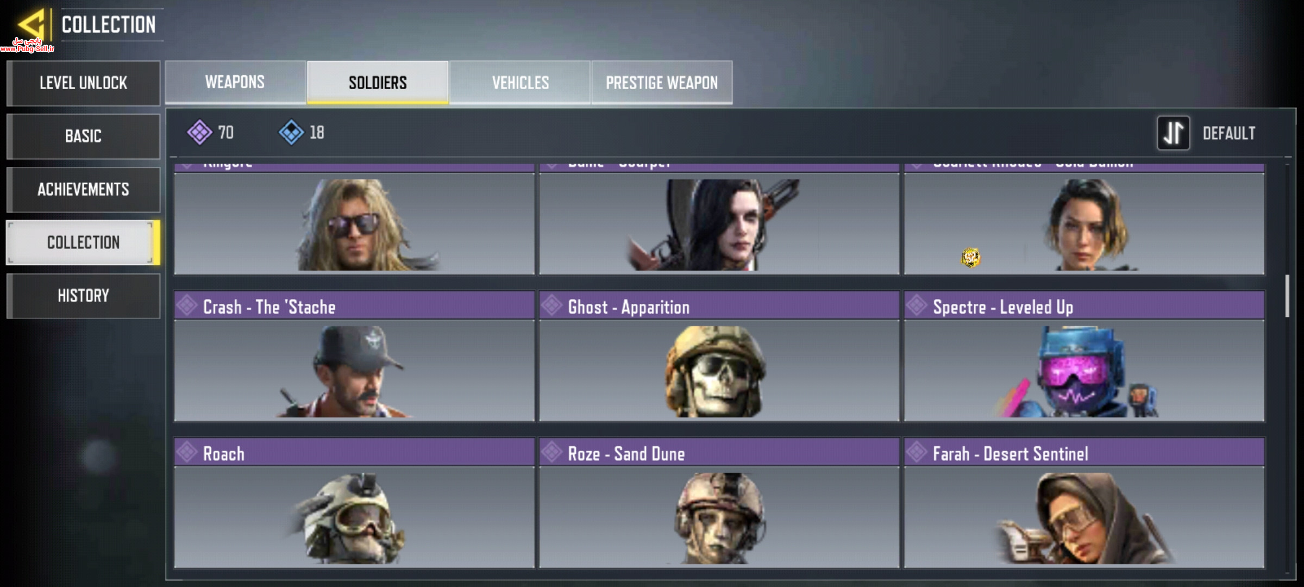
Task: Click rarity diamond beside Spectre - Leveled Up
Action: (x=917, y=306)
